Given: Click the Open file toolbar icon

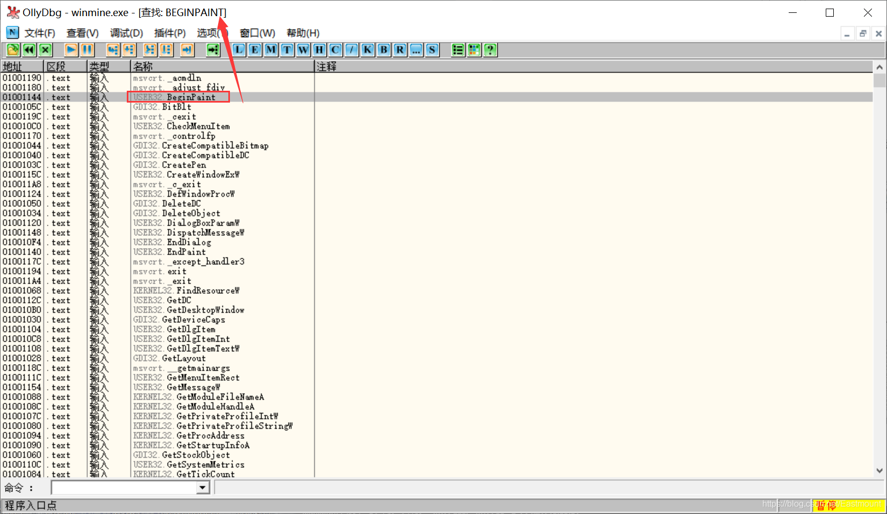Looking at the screenshot, I should 13,50.
